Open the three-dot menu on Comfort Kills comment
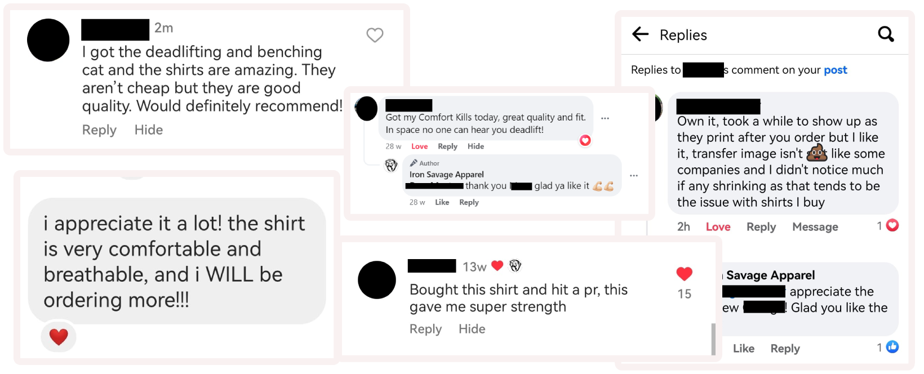This screenshot has width=924, height=374. coord(605,118)
